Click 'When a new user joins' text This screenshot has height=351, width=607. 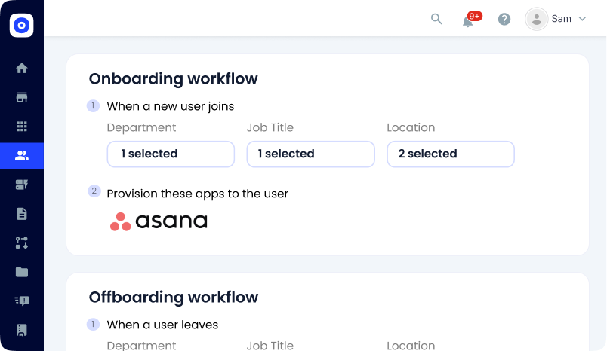coord(171,106)
